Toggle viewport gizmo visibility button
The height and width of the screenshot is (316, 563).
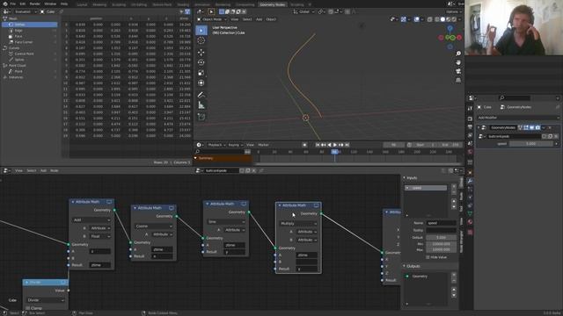[404, 19]
